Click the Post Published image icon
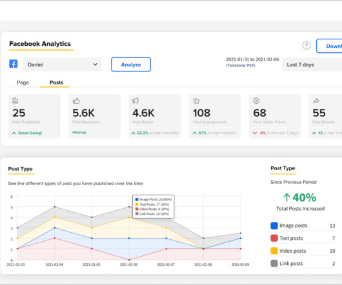Screen dimensions: 342x285 [15, 101]
